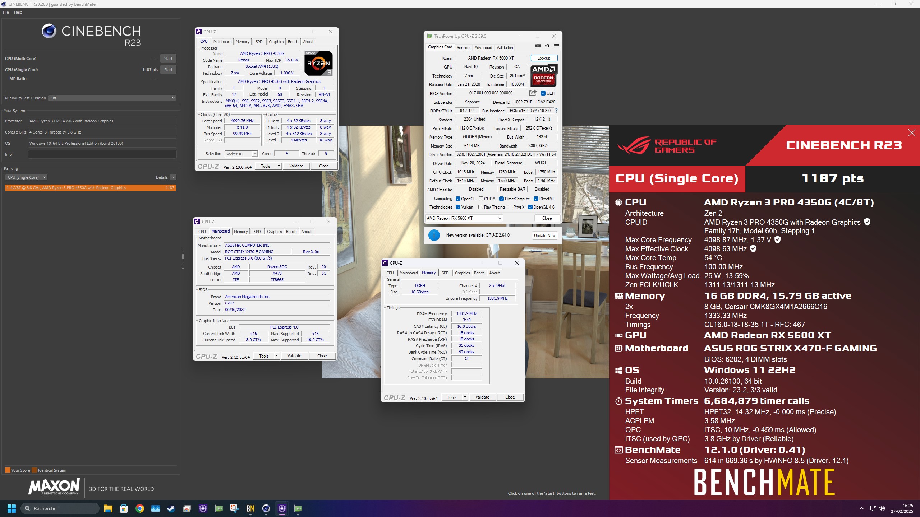Open Graphics tab in CPU-Z Mainboard window

[275, 232]
